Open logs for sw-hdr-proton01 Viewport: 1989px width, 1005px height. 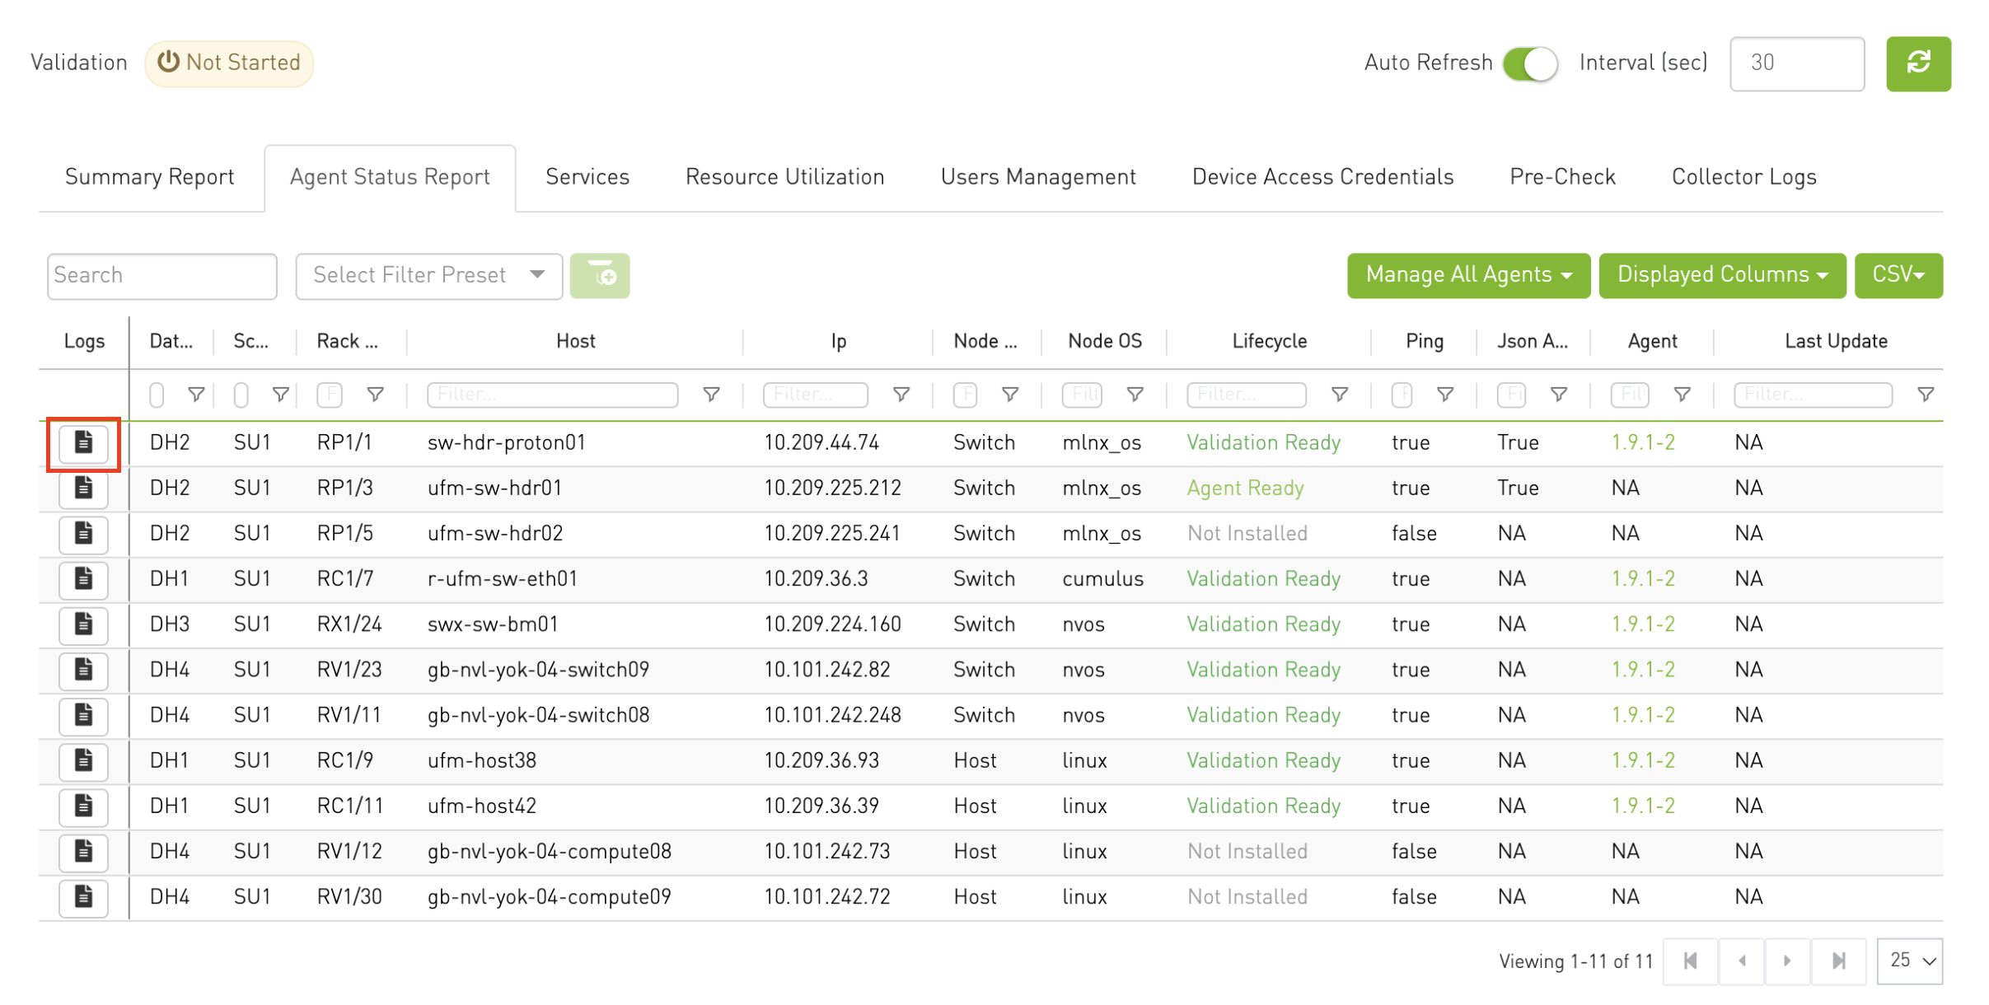click(83, 442)
